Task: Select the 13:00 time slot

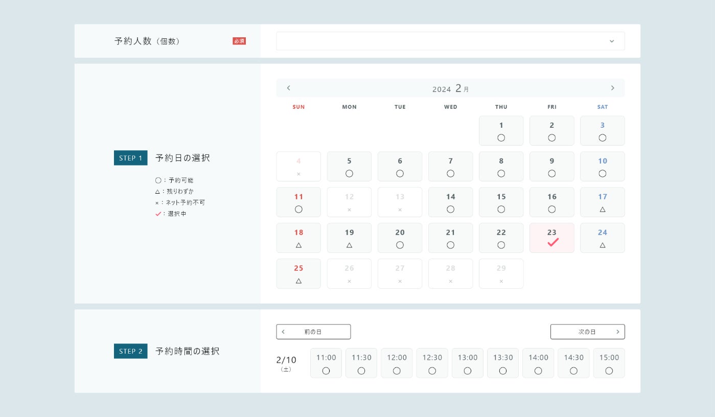Action: coord(468,363)
